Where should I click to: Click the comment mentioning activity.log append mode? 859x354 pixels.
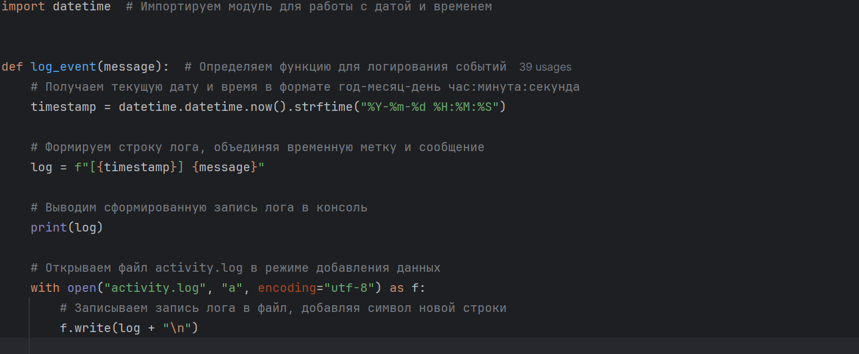236,267
